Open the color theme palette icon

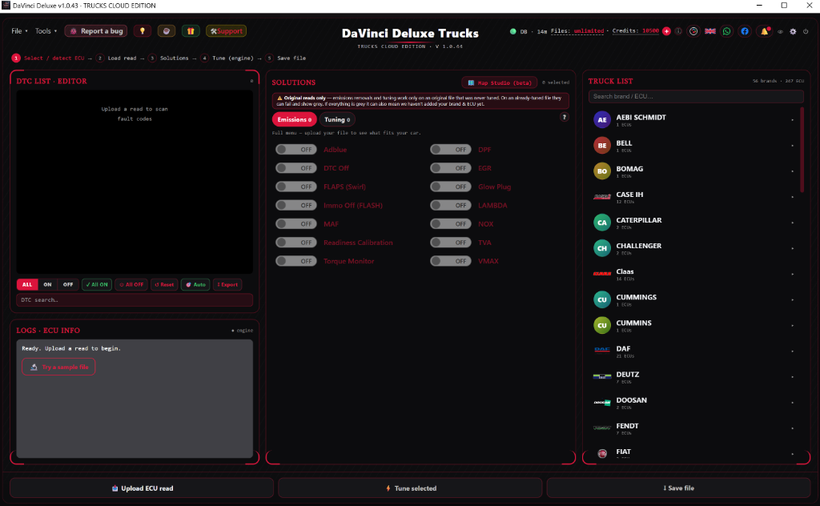click(693, 31)
